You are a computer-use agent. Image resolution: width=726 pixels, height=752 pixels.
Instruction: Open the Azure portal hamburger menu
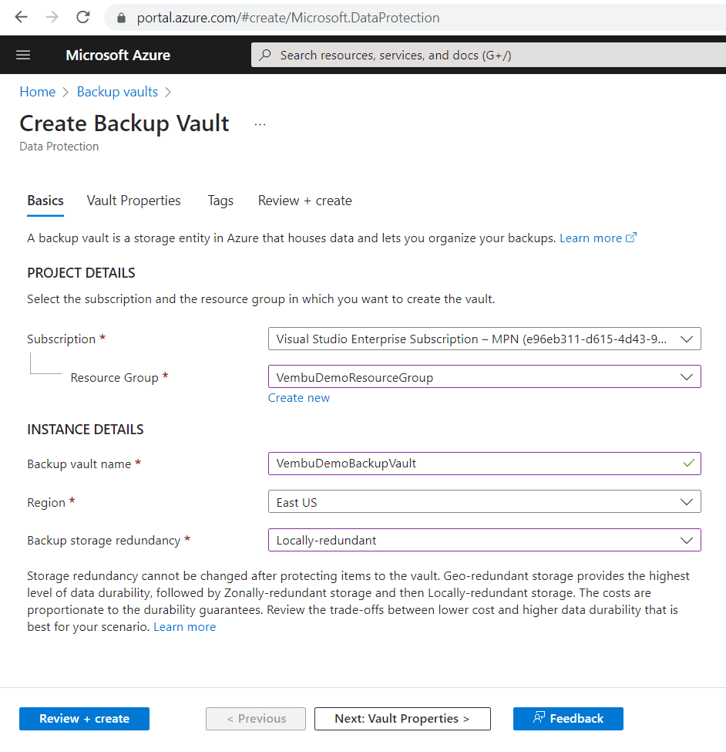tap(23, 55)
